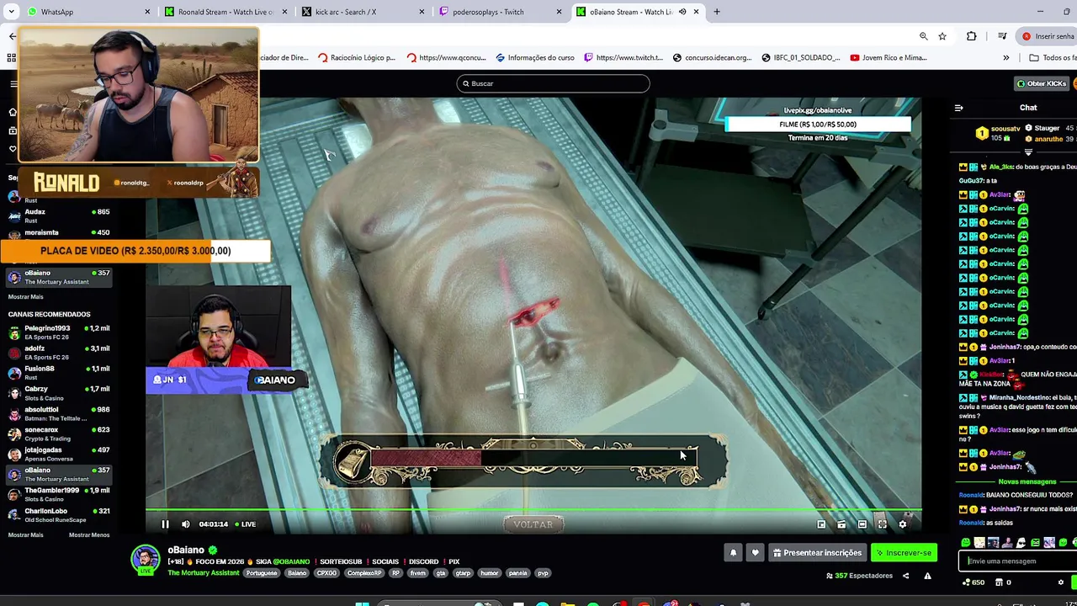Click Novas mensagens in chat
Viewport: 1077px width, 606px height.
[1026, 482]
